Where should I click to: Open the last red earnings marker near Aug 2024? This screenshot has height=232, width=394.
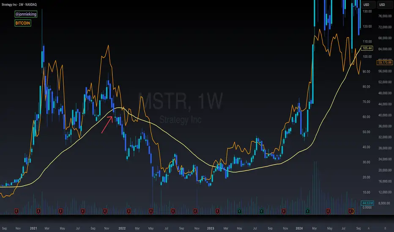click(350, 211)
